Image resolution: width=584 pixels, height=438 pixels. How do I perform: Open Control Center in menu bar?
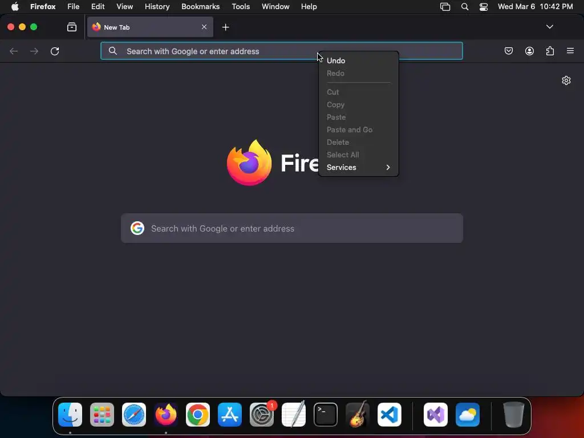coord(484,7)
